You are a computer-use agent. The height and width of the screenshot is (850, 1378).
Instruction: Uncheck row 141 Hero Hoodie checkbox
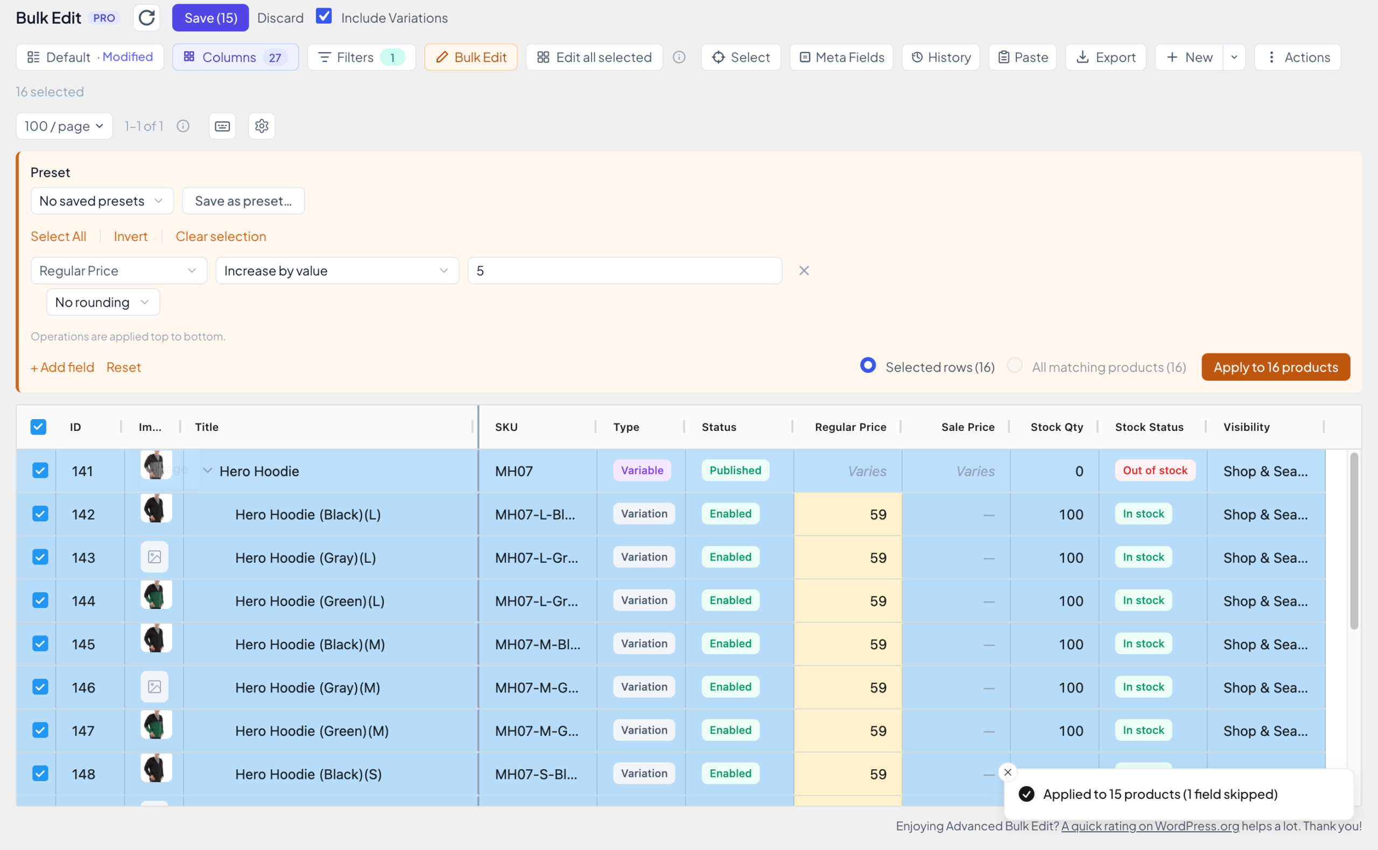(40, 471)
